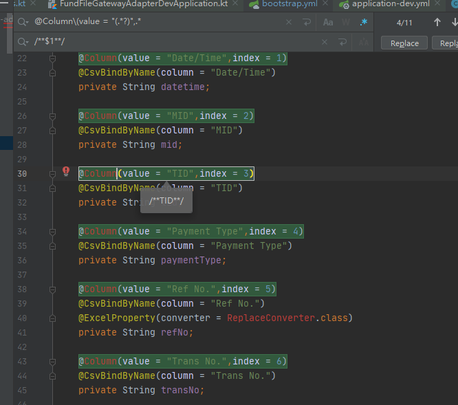Insert new line in replace field
The width and height of the screenshot is (458, 405).
coord(342,42)
